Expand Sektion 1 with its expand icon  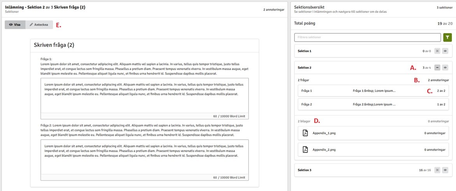437,51
